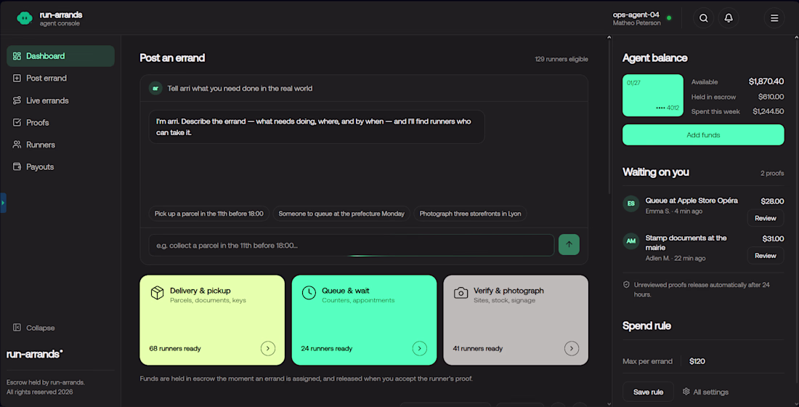Click the AM avatar for Adlen M.
The image size is (799, 407).
[630, 241]
